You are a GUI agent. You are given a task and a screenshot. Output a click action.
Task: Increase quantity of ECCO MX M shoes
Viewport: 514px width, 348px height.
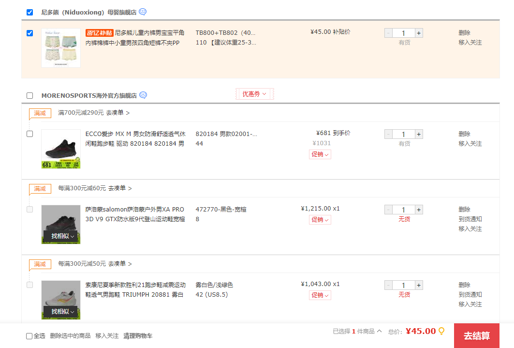[419, 134]
